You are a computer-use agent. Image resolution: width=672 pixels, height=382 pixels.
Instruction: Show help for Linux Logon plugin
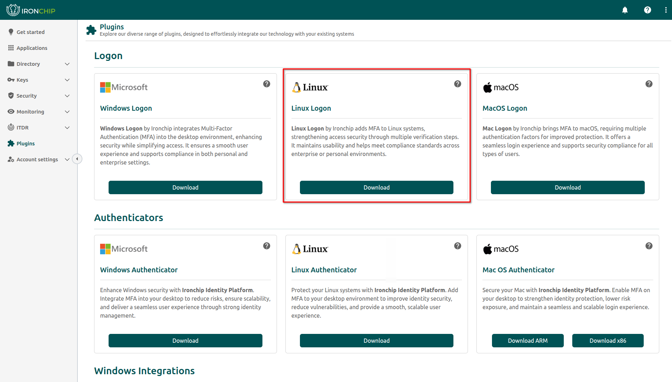[x=458, y=84]
